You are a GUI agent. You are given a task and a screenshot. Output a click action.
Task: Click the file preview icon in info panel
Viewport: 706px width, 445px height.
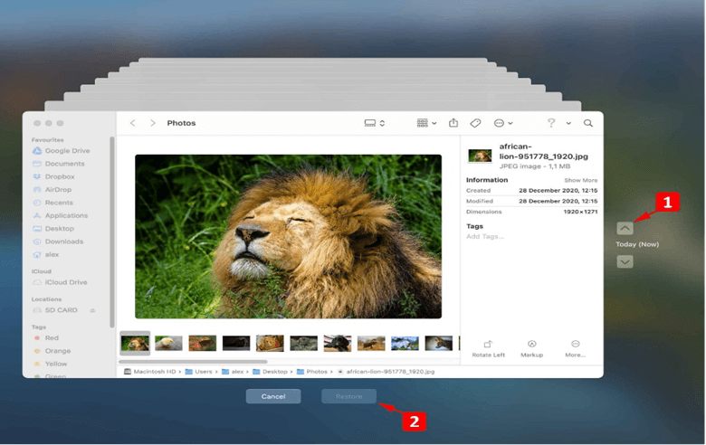(x=480, y=156)
